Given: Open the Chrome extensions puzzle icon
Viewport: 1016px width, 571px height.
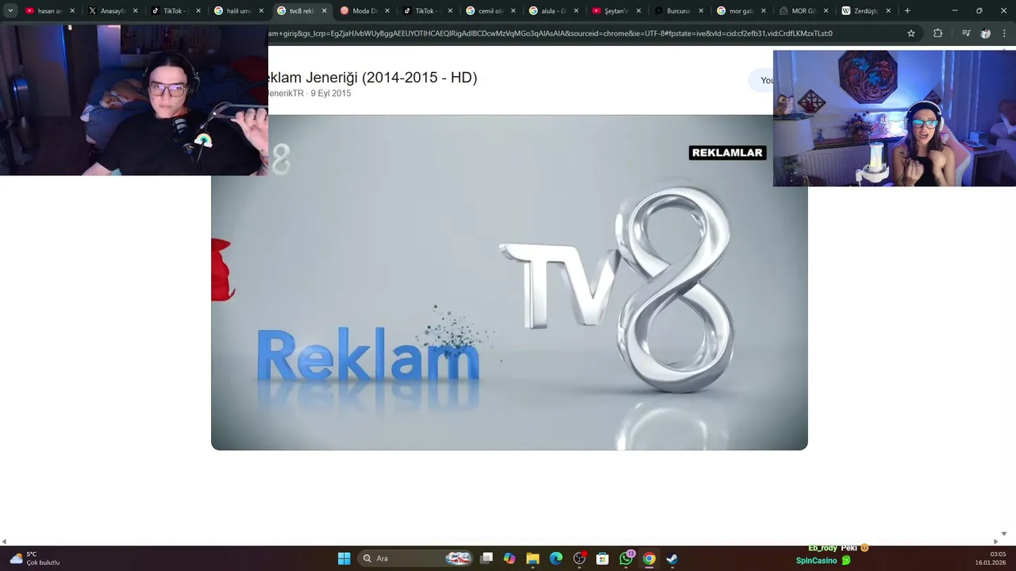Looking at the screenshot, I should [937, 33].
